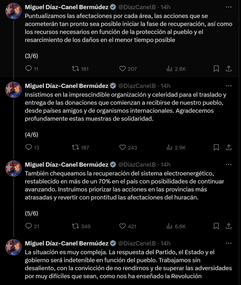Like the tweet with 207 likes
The width and height of the screenshot is (241, 285).
pyautogui.click(x=122, y=69)
